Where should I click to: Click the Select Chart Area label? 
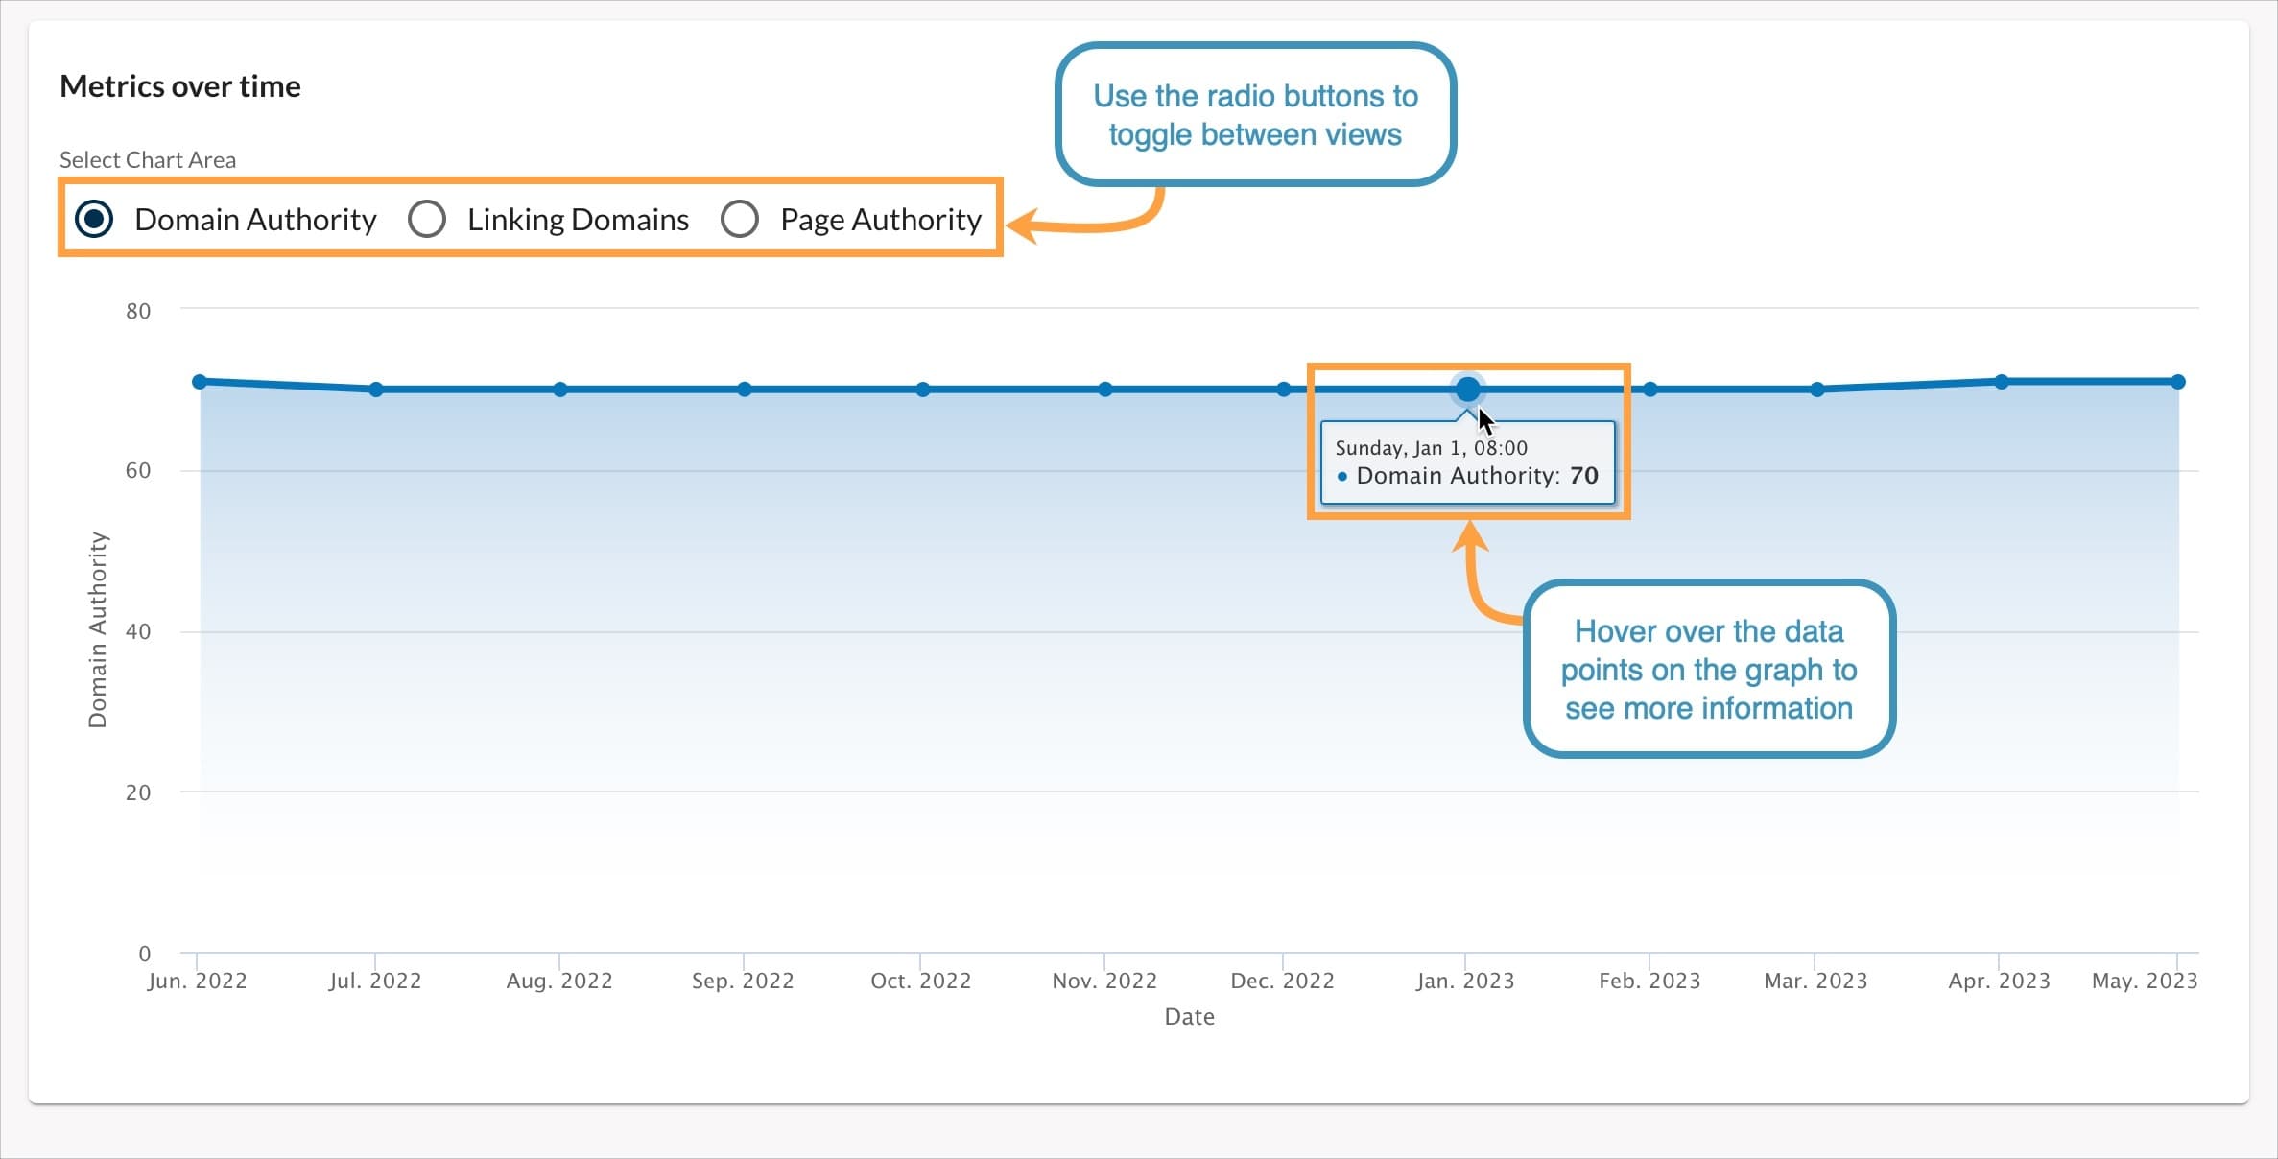147,159
